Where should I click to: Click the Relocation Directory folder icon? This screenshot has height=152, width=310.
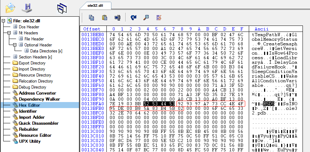pos(15,81)
